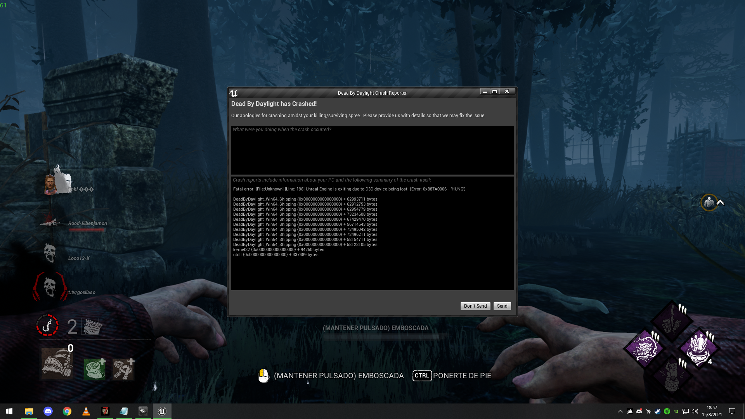Maximize the Crash Reporter window
This screenshot has width=745, height=419.
[494, 92]
